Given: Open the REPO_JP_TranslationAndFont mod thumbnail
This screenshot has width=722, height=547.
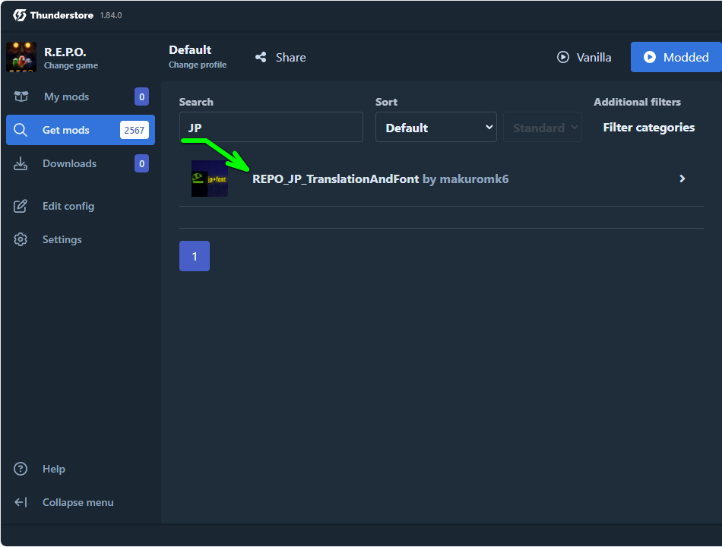Looking at the screenshot, I should point(210,179).
